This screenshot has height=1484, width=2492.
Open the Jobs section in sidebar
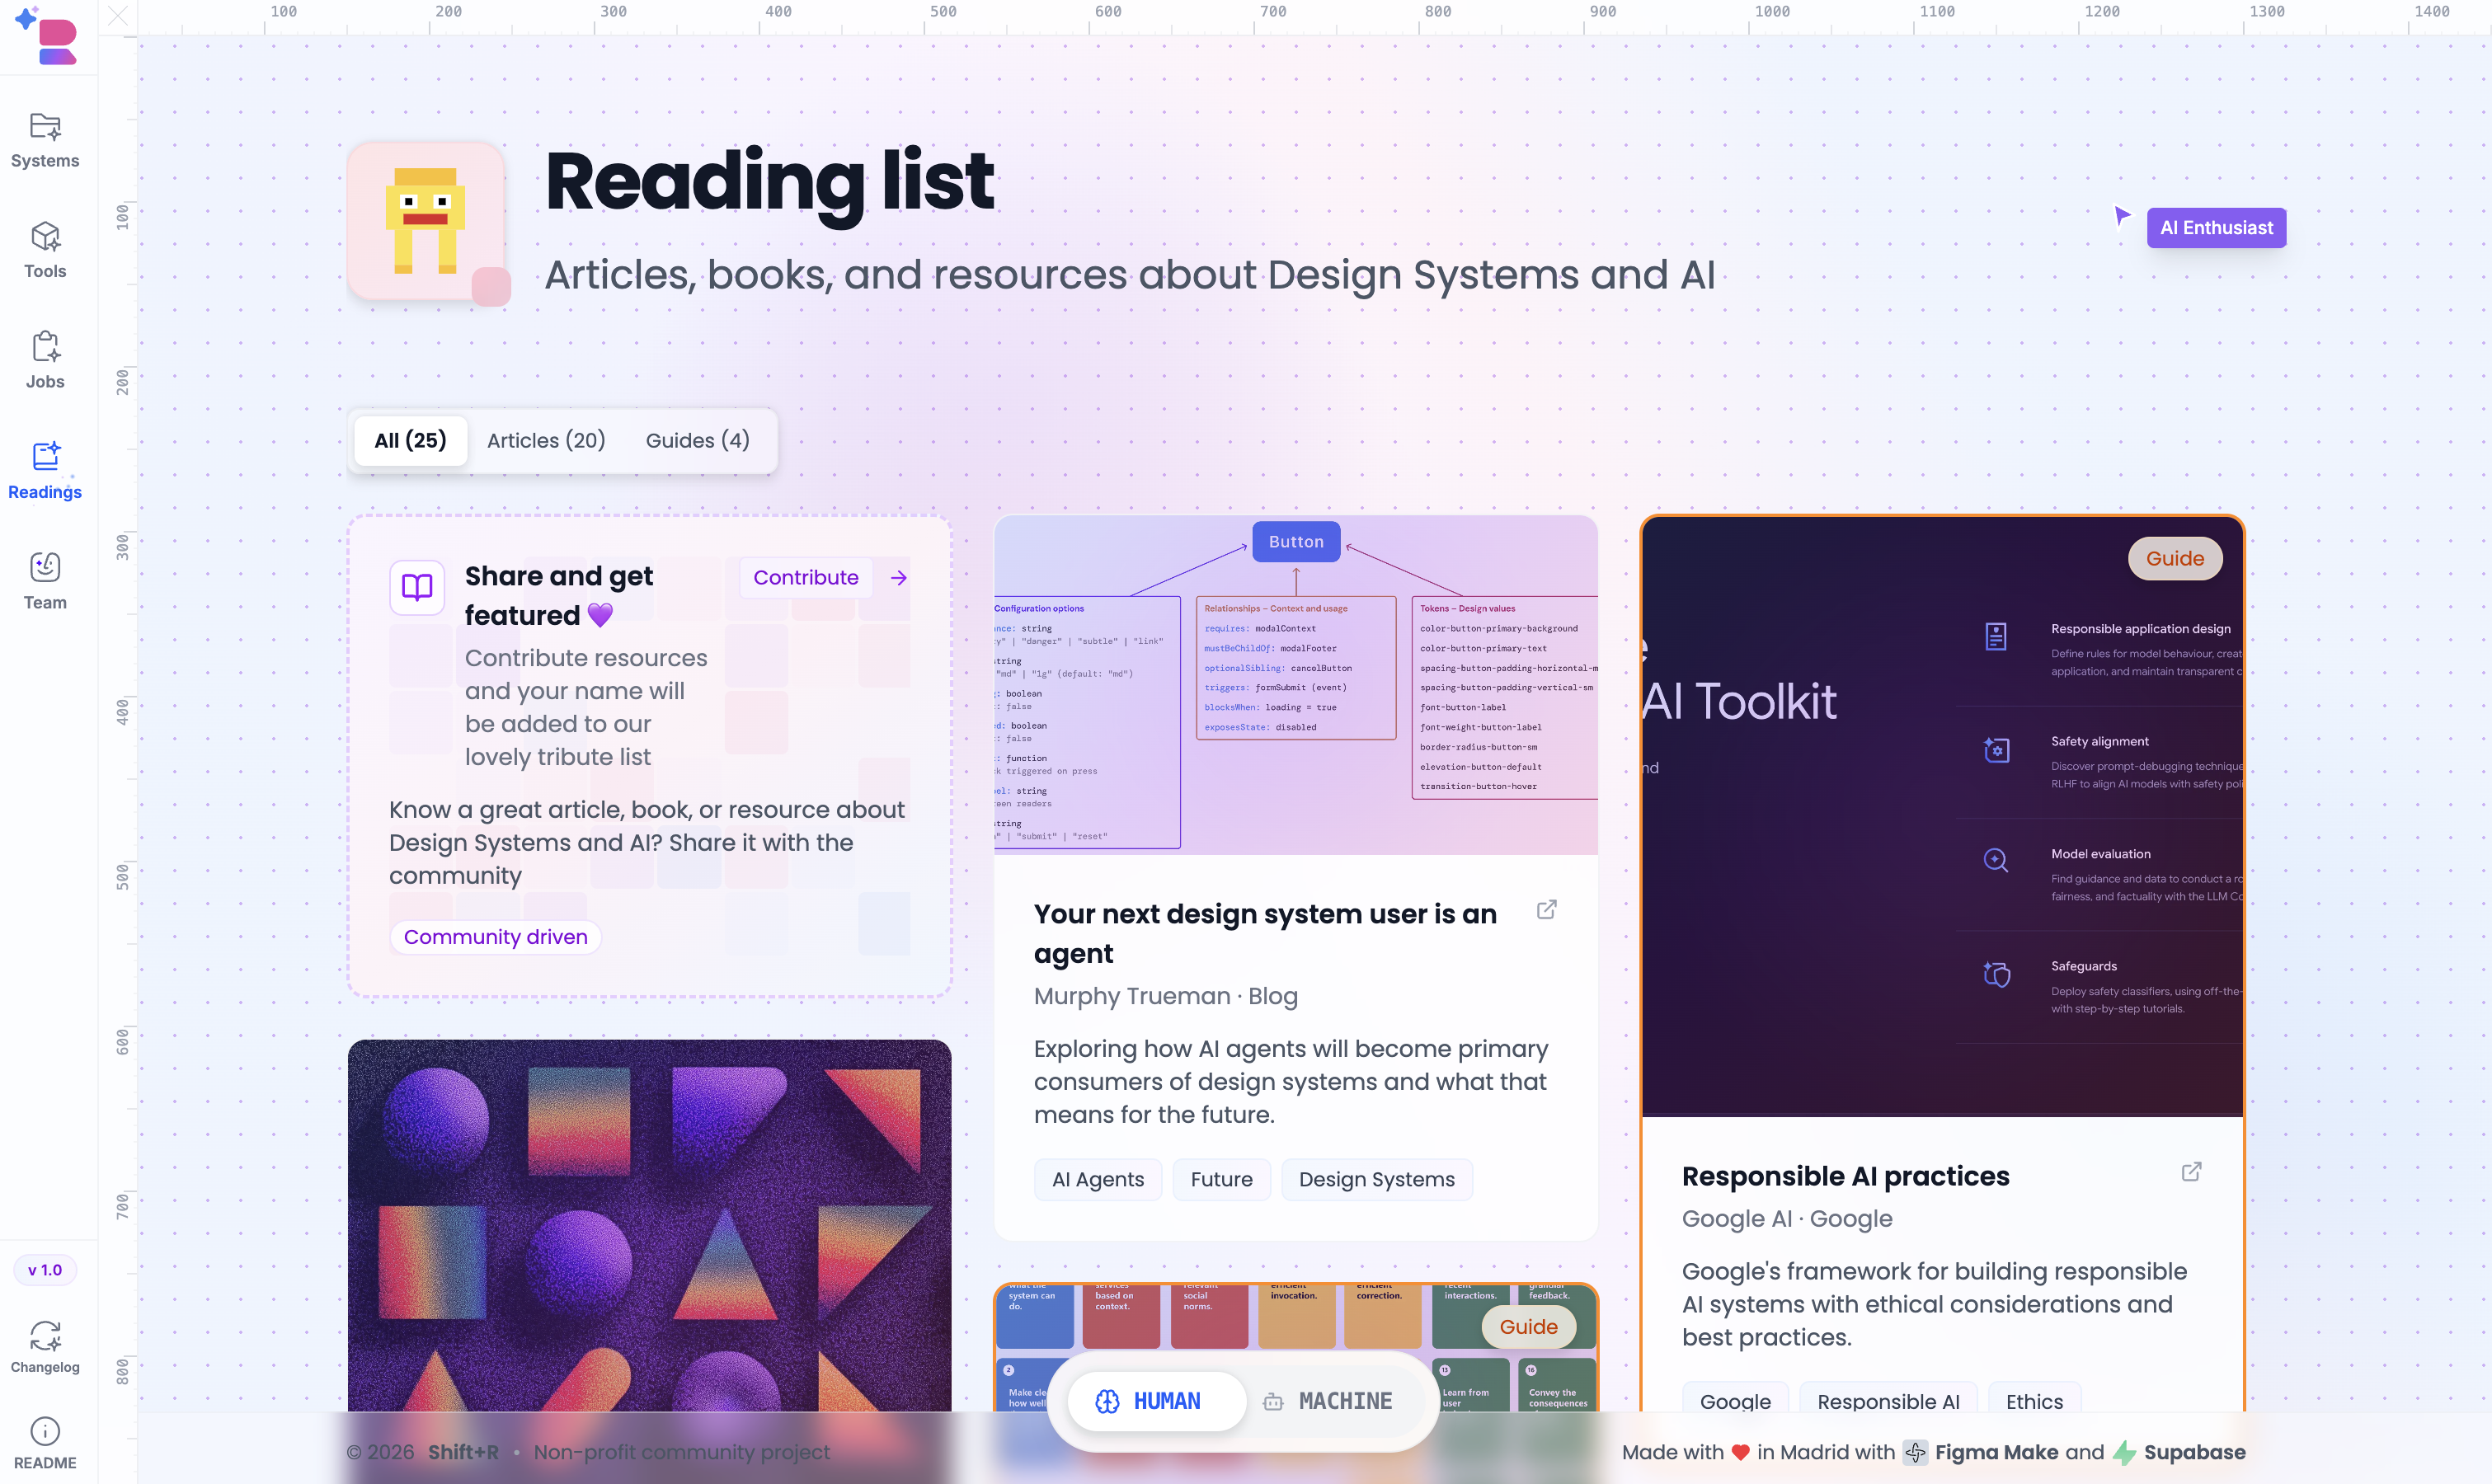(x=45, y=360)
